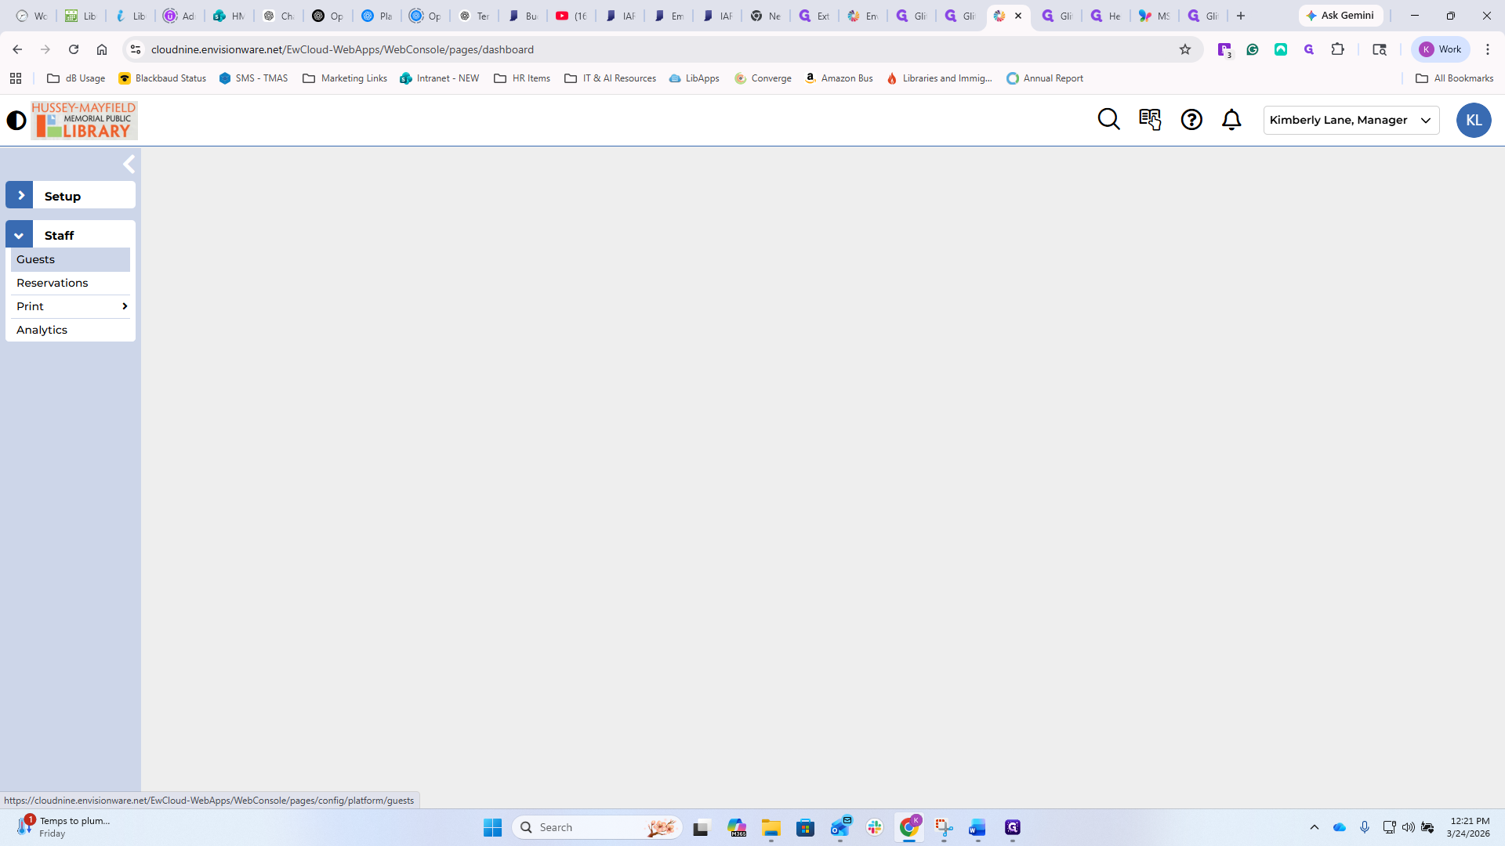
Task: Open the knowledge base reading icon
Action: pos(1150,119)
